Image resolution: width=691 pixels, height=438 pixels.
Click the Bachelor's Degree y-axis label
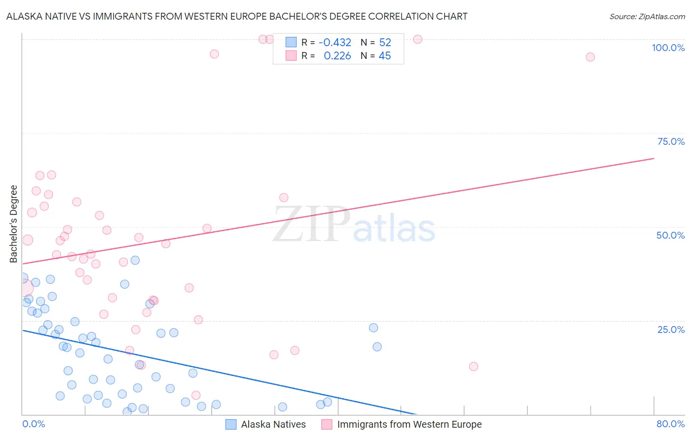(x=13, y=224)
